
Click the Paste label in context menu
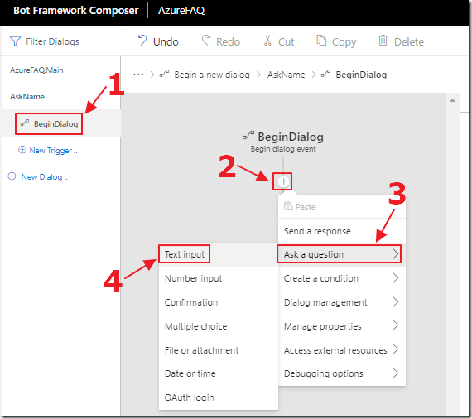point(306,207)
